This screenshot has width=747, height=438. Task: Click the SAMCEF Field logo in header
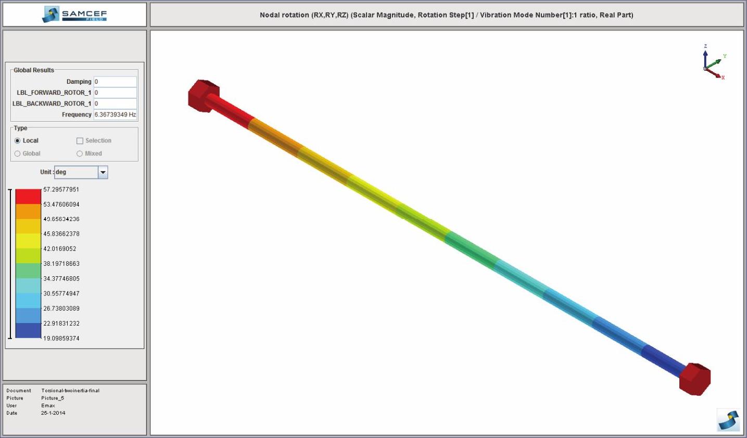[74, 15]
